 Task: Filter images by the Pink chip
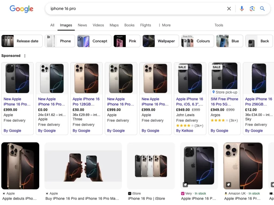(127, 41)
